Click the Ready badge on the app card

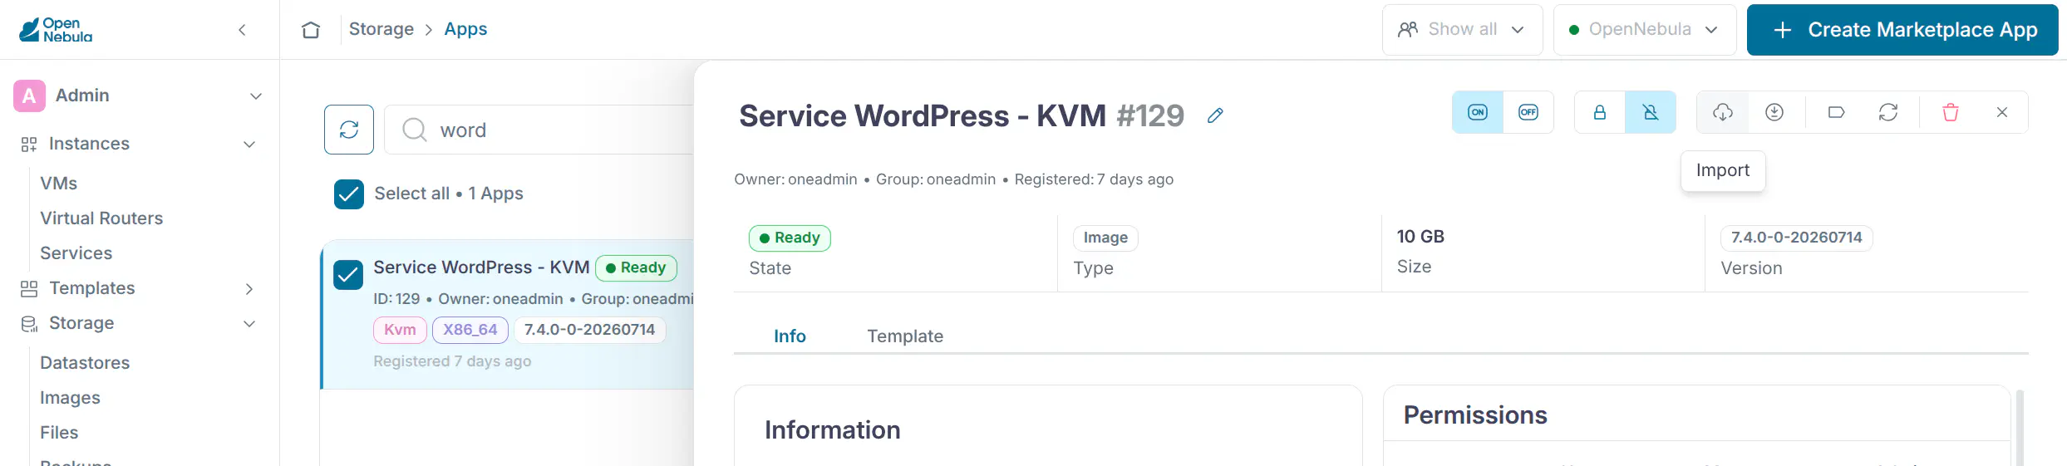click(x=636, y=267)
